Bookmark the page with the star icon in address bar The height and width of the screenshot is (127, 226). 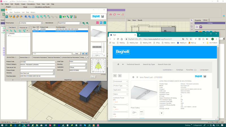coord(191,39)
